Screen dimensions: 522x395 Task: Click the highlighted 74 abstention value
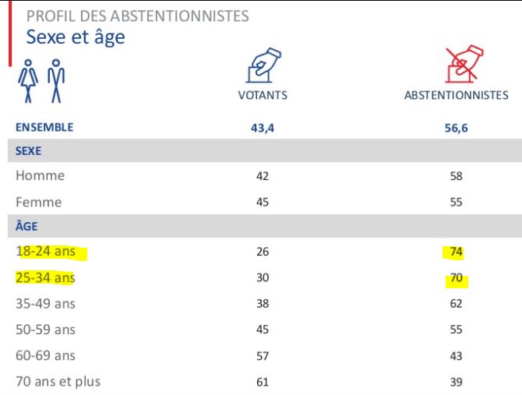coord(456,252)
